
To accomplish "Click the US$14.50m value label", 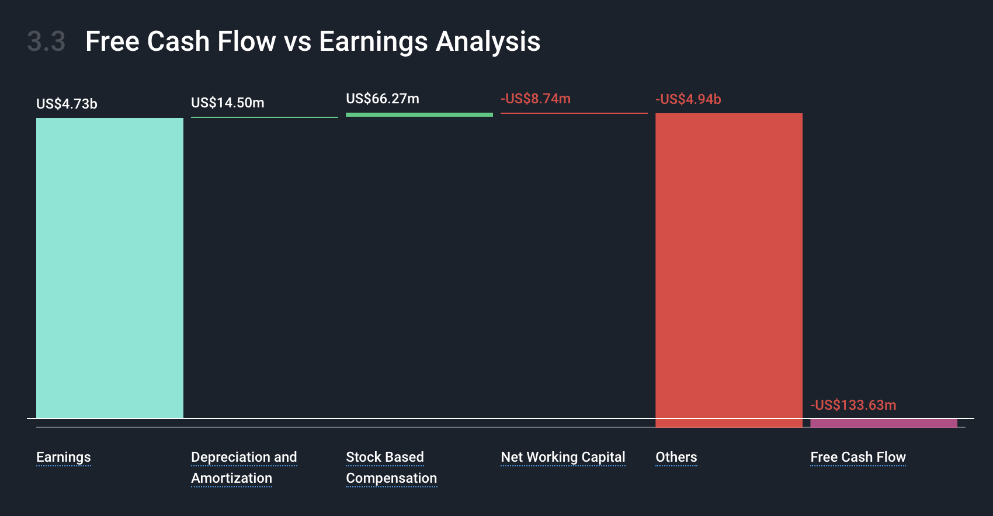I will point(228,103).
